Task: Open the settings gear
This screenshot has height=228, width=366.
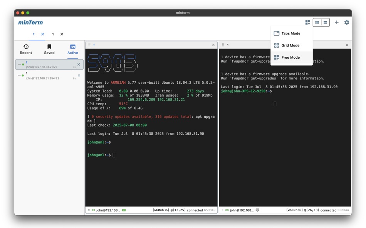Action: click(347, 22)
